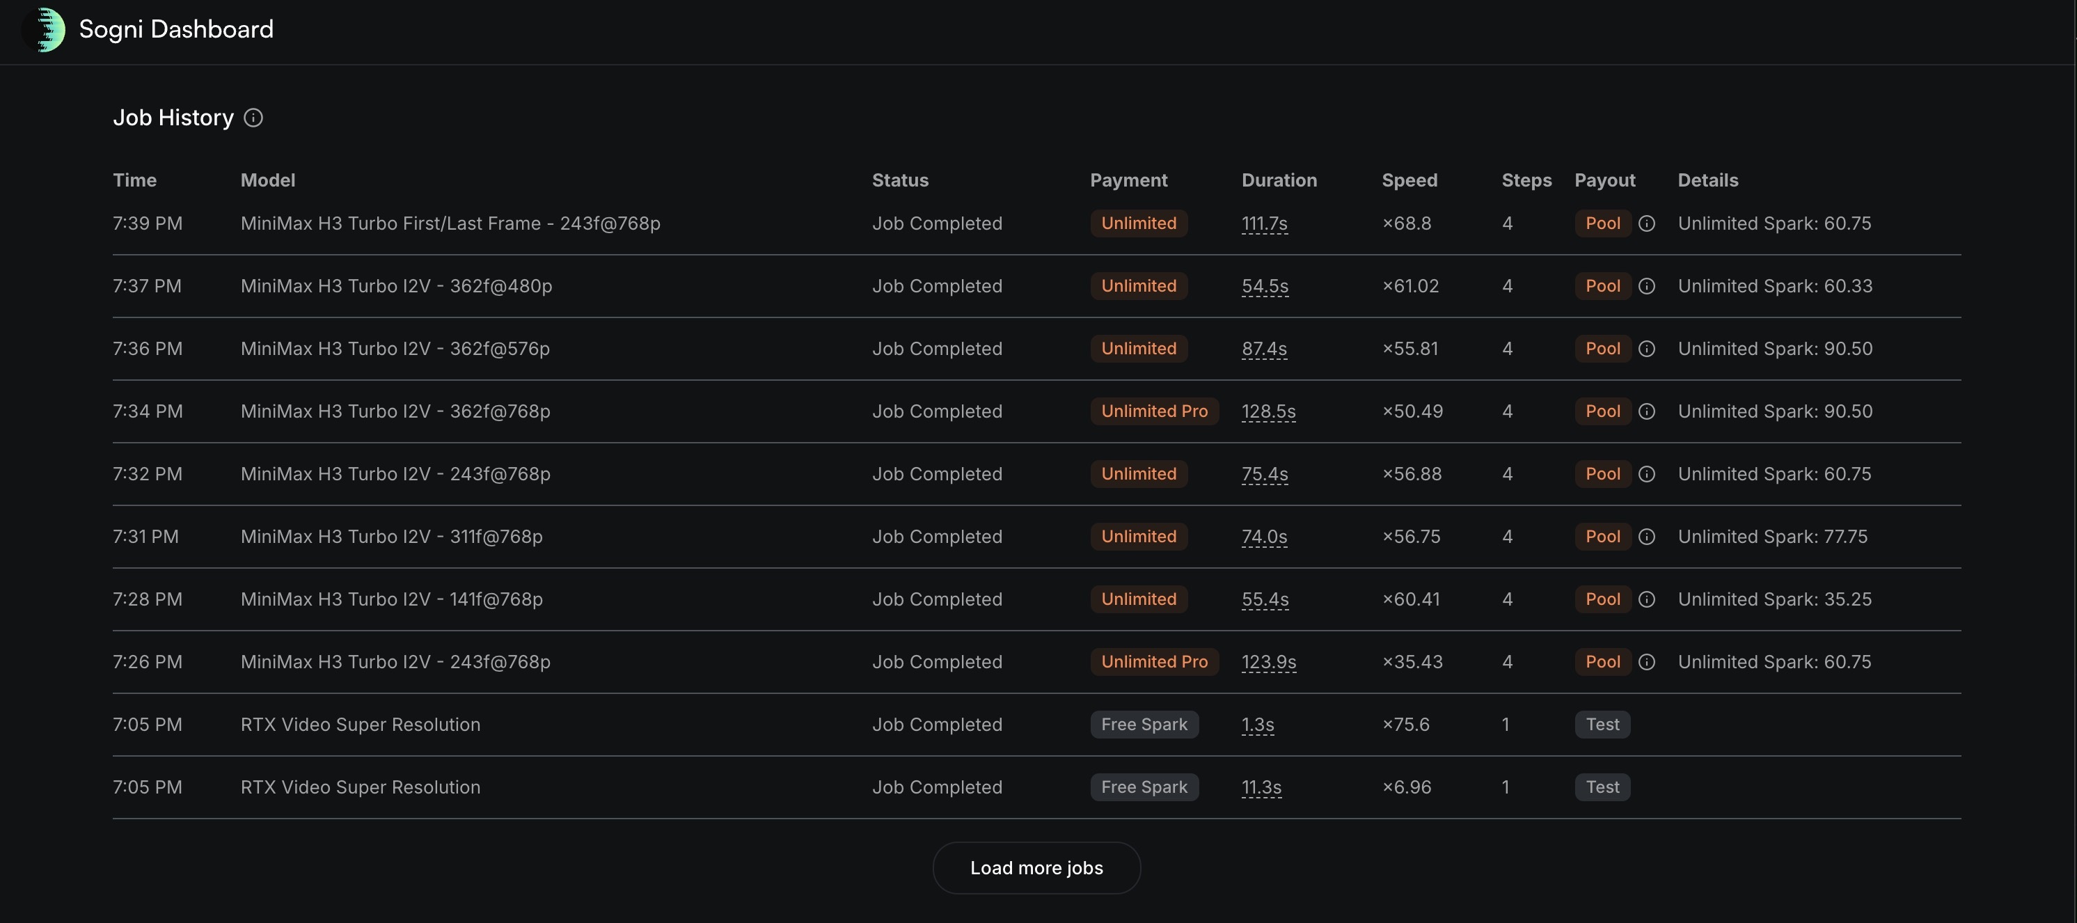Click payout info icon in 7:36 PM row
This screenshot has height=923, width=2077.
[x=1646, y=349]
